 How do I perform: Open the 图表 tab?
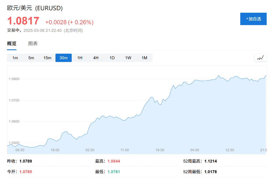[33, 43]
